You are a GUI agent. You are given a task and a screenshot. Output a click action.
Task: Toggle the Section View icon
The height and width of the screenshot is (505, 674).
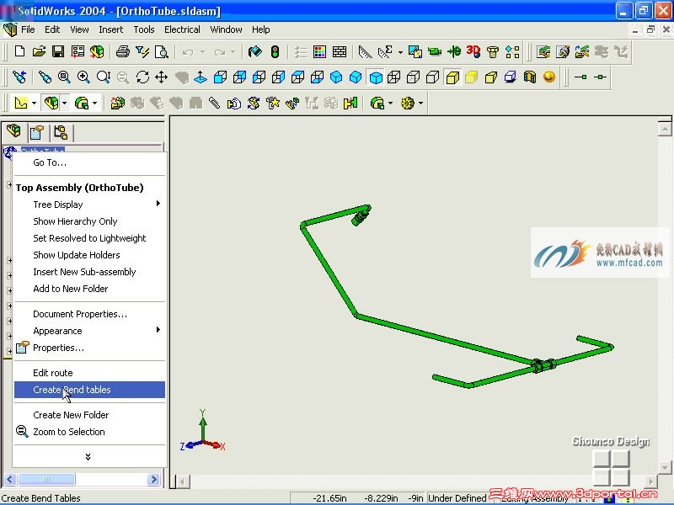pos(530,77)
